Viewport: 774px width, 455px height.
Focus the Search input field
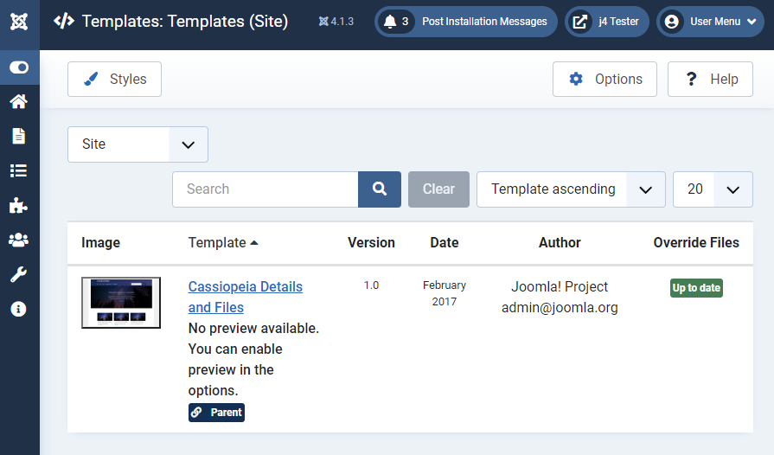pyautogui.click(x=265, y=189)
